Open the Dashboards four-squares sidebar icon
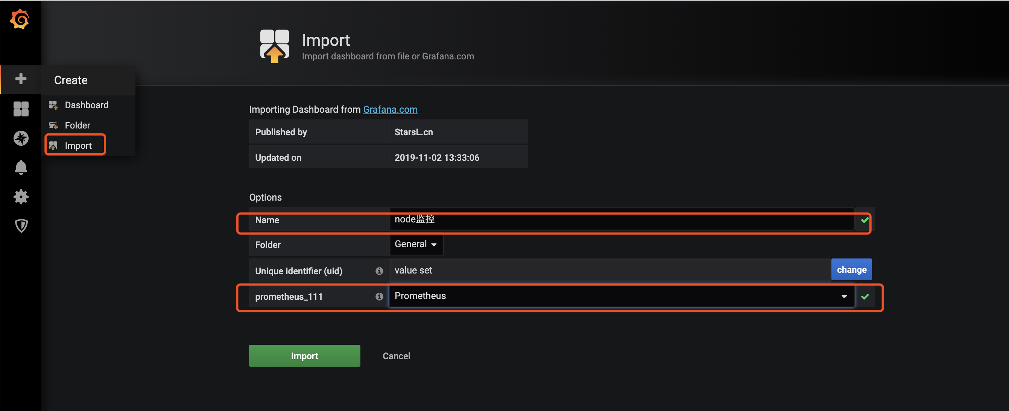Screen dimensions: 1009x411 (x=21, y=109)
